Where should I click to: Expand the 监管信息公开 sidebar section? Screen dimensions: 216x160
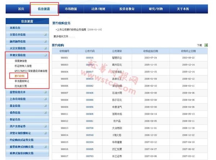pyautogui.click(x=45, y=92)
